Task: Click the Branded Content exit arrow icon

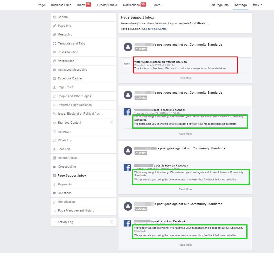Action: pyautogui.click(x=112, y=123)
